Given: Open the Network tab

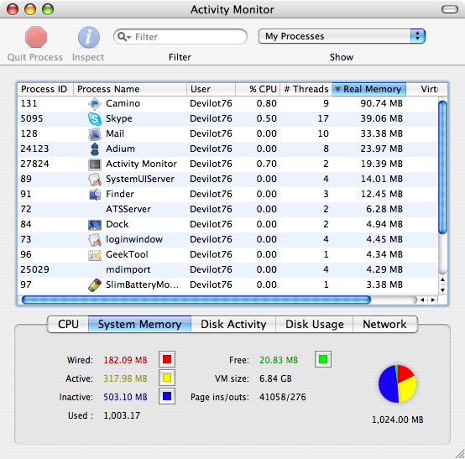Looking at the screenshot, I should (x=385, y=324).
